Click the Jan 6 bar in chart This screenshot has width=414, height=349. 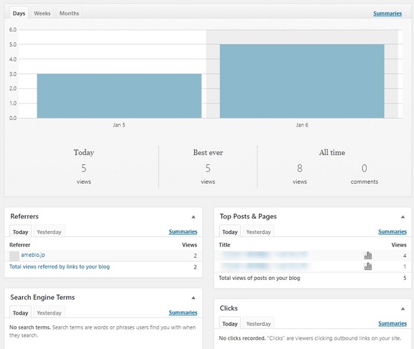pos(301,81)
